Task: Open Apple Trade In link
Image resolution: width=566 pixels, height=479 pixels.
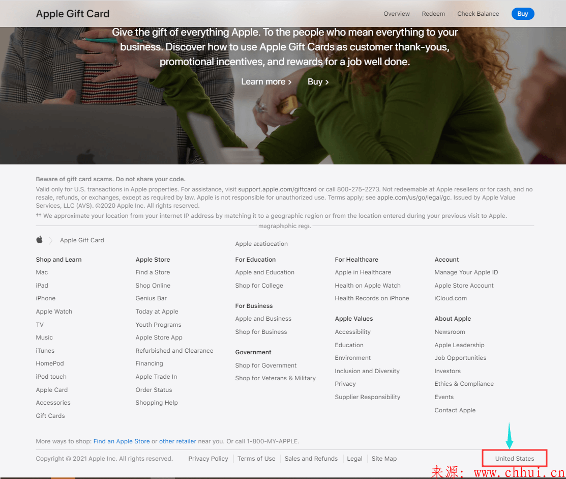Action: click(156, 376)
